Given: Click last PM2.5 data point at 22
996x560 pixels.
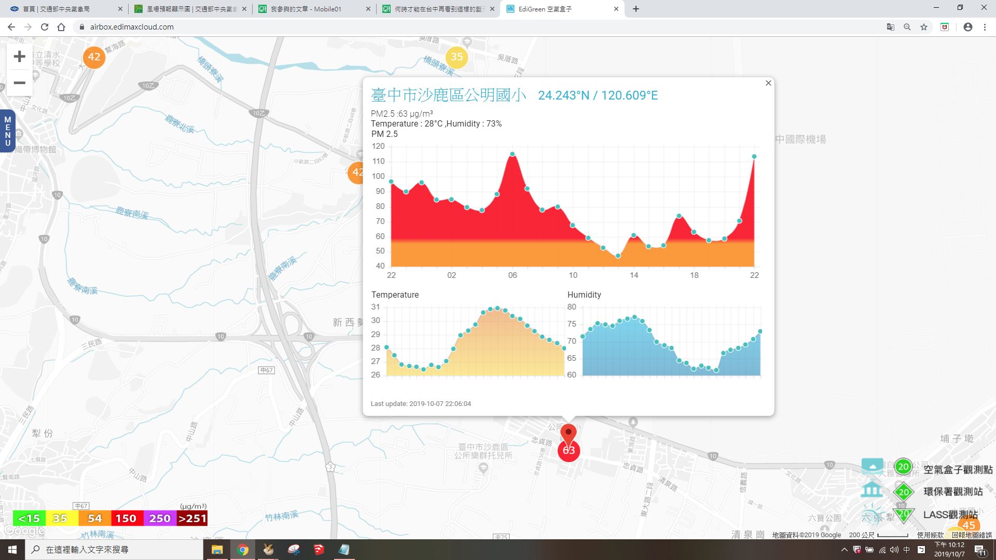Looking at the screenshot, I should click(754, 157).
